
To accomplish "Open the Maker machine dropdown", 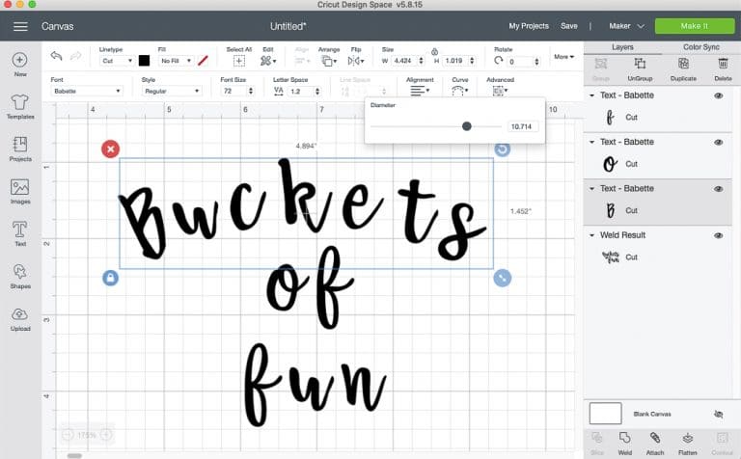I will click(626, 26).
